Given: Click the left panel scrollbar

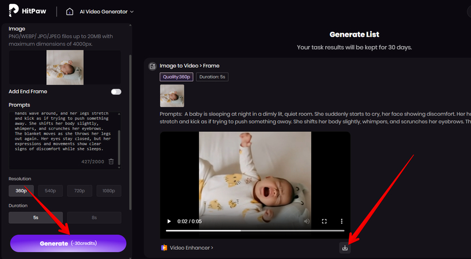Looking at the screenshot, I should tap(130, 132).
